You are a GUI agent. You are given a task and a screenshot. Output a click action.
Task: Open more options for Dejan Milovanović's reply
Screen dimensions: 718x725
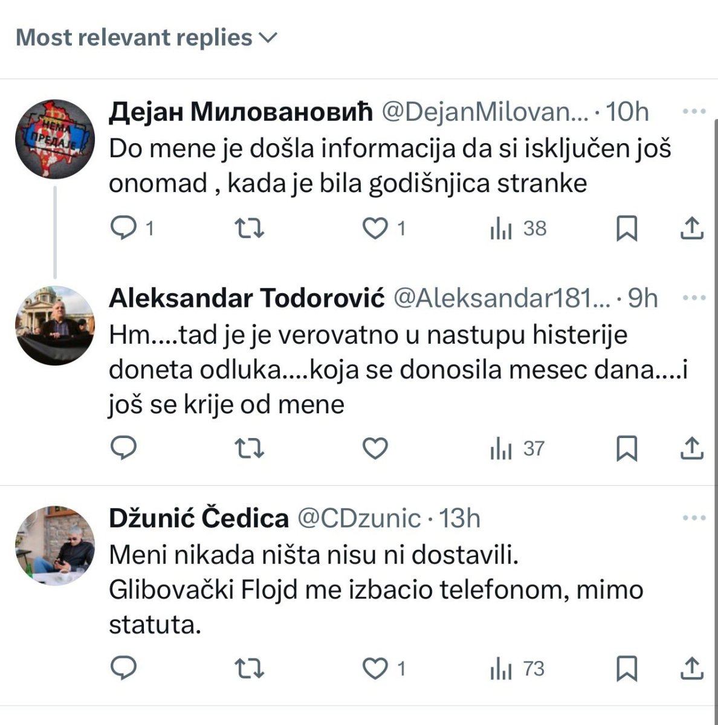click(x=694, y=111)
